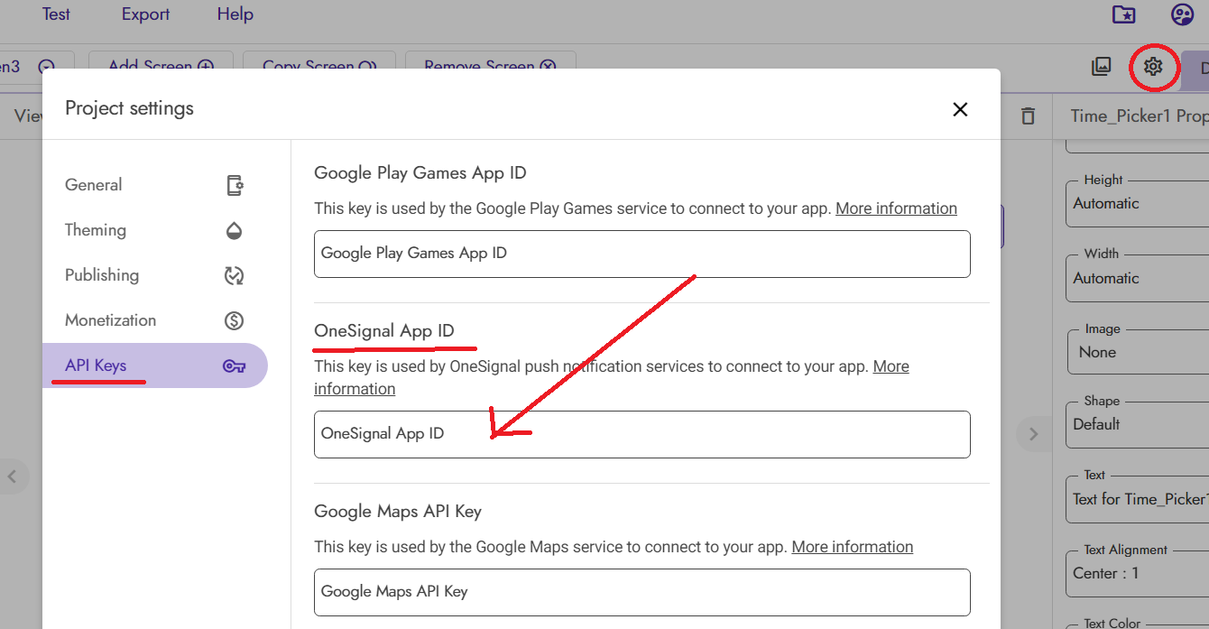Click the trash delete component icon
Image resolution: width=1209 pixels, height=629 pixels.
[x=1028, y=116]
